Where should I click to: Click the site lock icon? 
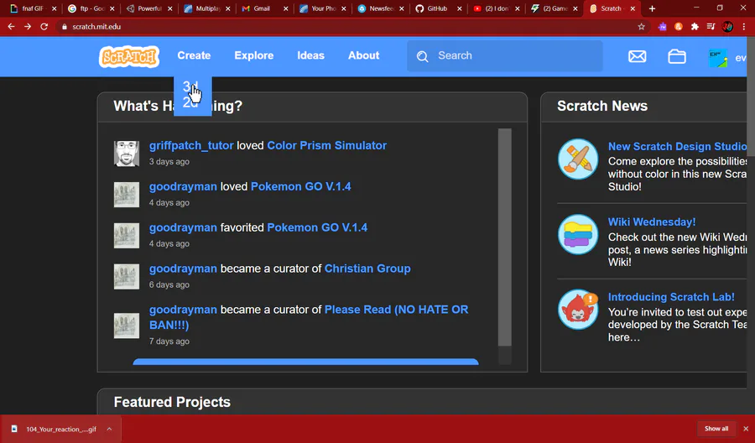point(65,27)
